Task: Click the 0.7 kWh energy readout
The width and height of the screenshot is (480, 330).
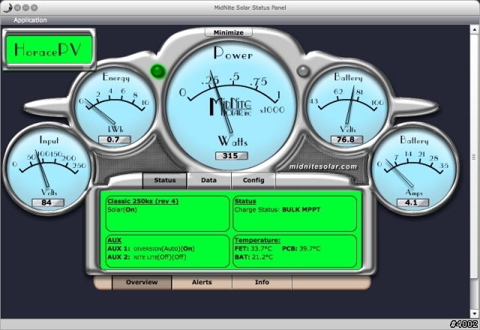Action: click(115, 140)
